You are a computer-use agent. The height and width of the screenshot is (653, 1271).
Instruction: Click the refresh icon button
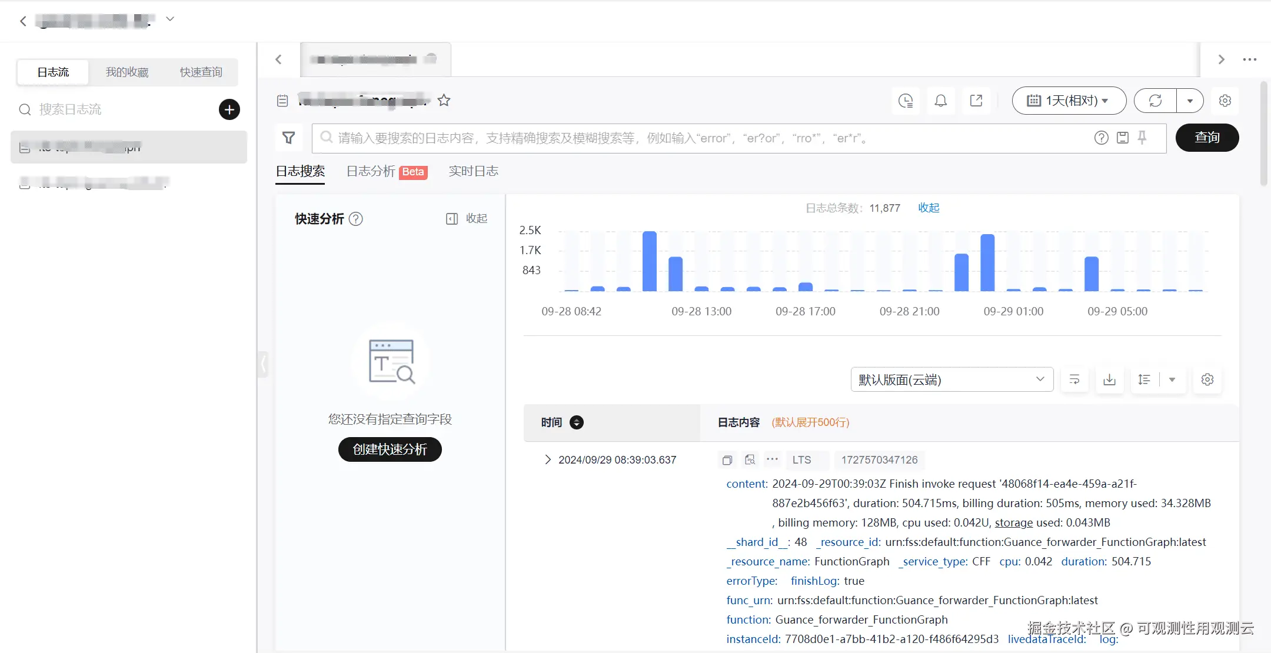coord(1155,101)
